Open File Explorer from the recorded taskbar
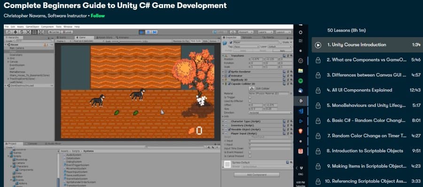The height and width of the screenshot is (187, 423). click(300, 71)
